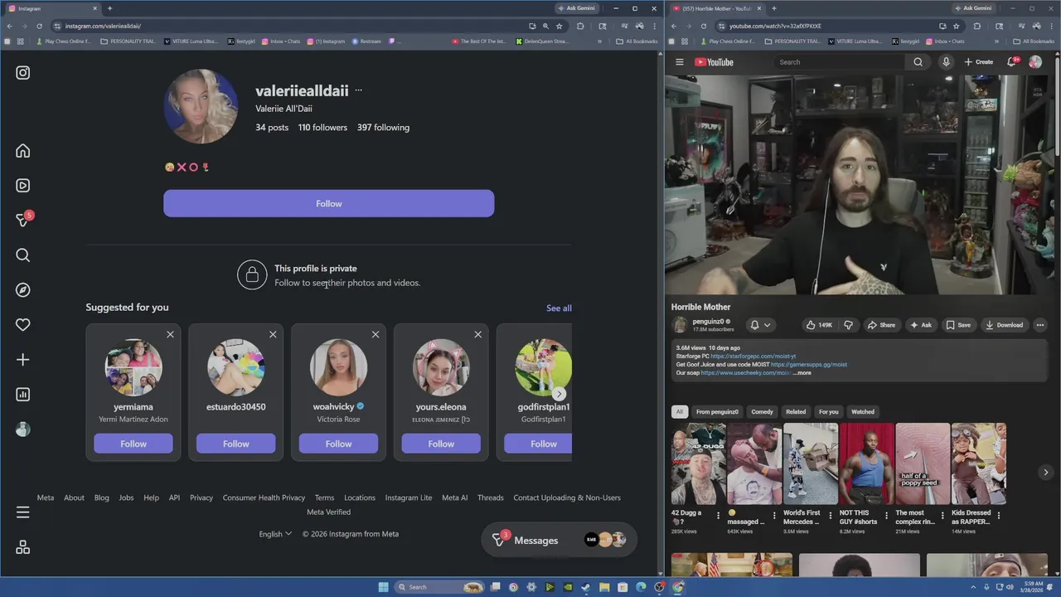Click the YouTube search magnifier button
The image size is (1061, 597).
tap(918, 62)
